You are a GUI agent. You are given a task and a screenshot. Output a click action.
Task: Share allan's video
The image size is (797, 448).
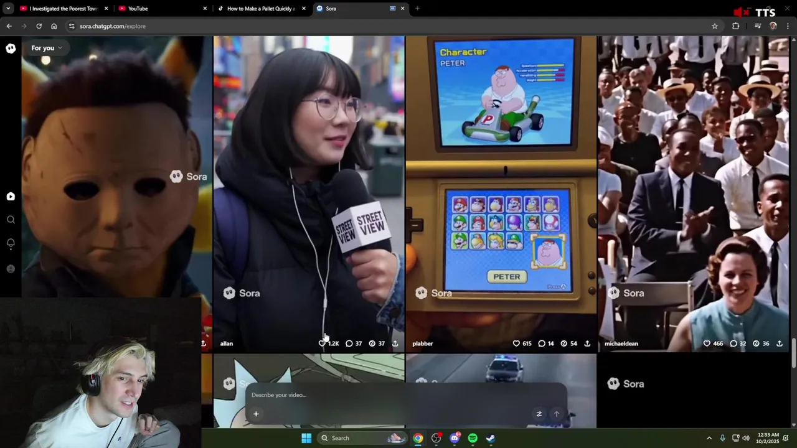coord(395,343)
